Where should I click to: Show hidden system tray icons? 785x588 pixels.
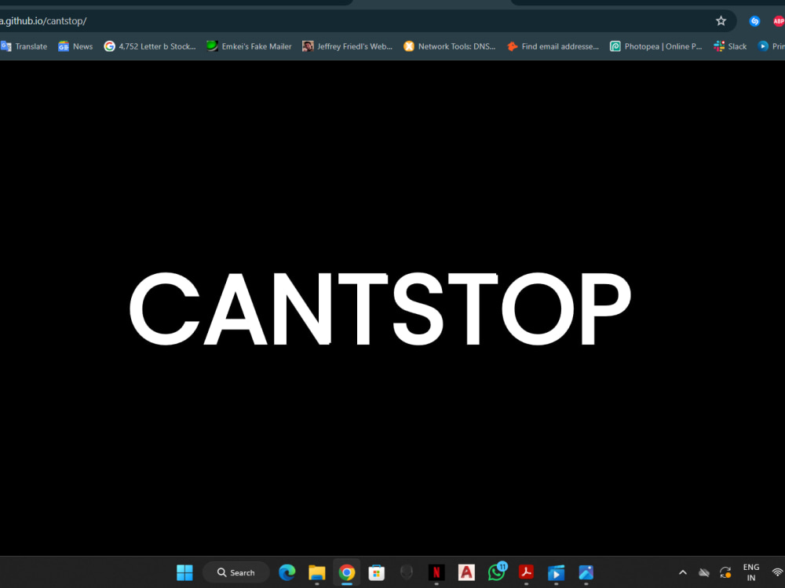pyautogui.click(x=682, y=572)
